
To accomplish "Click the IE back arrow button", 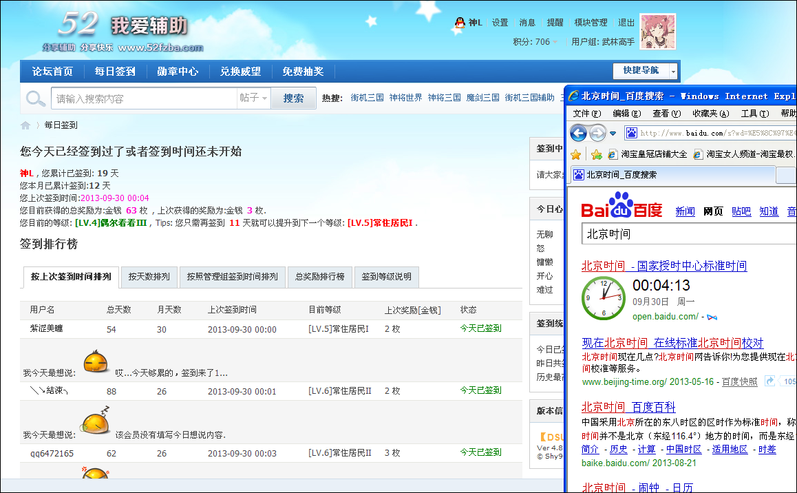I will coord(578,133).
